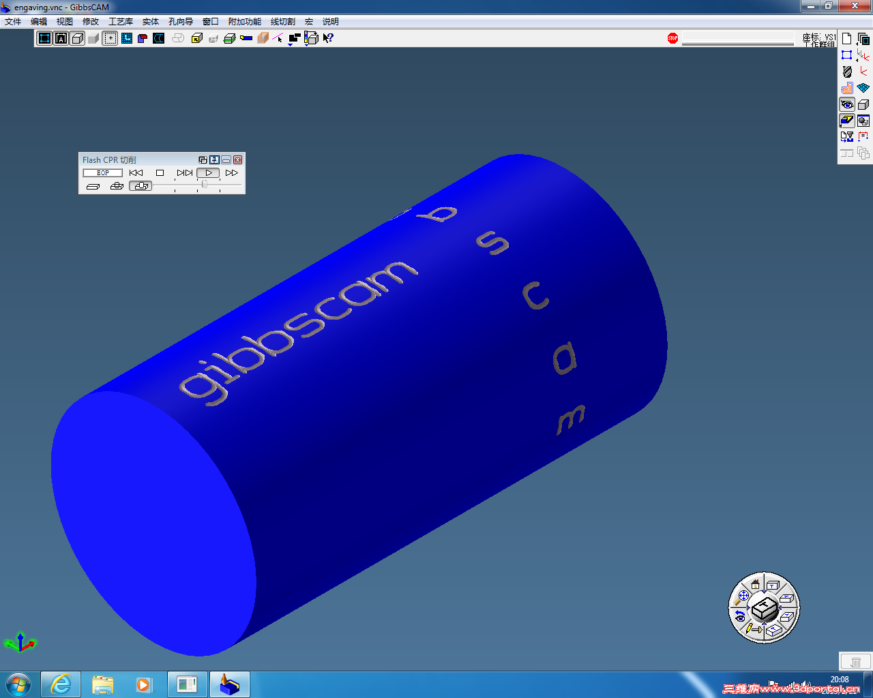This screenshot has width=873, height=698.
Task: Click the cyan crescent toolbar icon
Action: tap(159, 38)
